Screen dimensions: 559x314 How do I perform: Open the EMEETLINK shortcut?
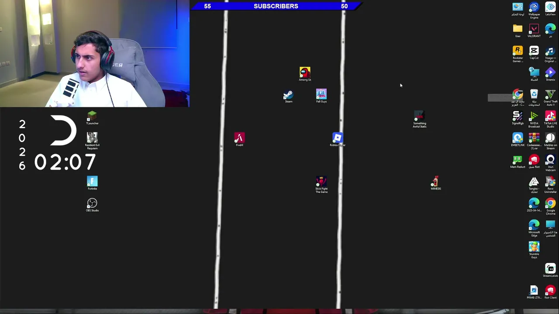(x=518, y=140)
